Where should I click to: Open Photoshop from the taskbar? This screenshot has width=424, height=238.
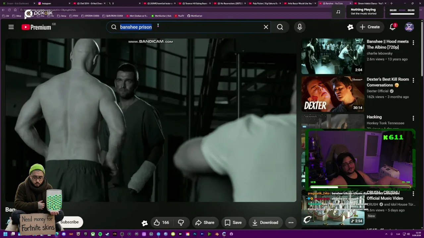point(195,234)
